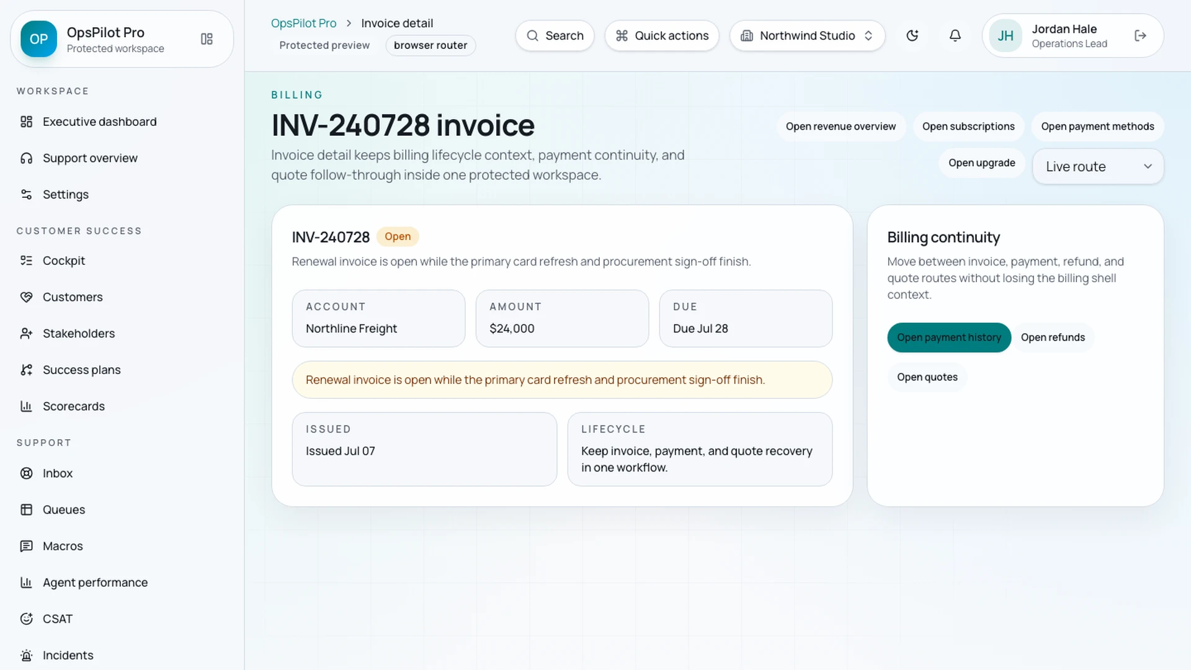This screenshot has width=1191, height=670.
Task: Click the Queues table icon
Action: pyautogui.click(x=26, y=510)
